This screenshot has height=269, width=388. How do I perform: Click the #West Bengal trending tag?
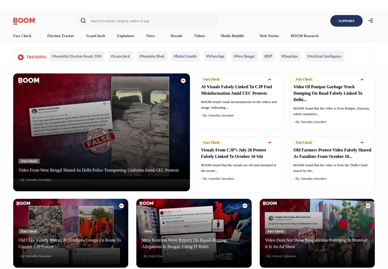coord(244,56)
